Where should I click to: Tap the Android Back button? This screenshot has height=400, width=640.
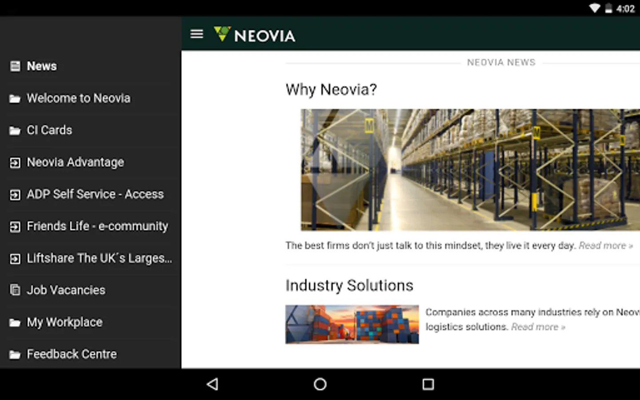coord(212,384)
